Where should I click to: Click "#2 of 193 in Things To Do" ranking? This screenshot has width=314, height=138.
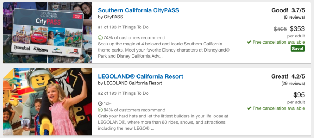tap(123, 93)
